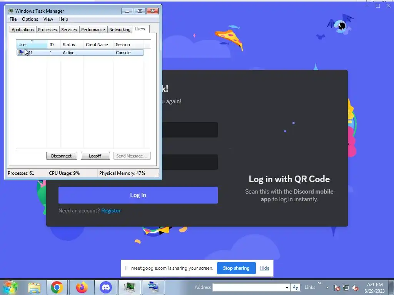Select the Console session cell
The image size is (394, 295).
[123, 53]
